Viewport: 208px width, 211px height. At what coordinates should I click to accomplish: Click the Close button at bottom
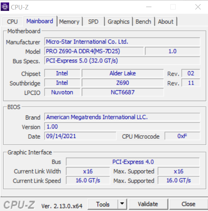(x=188, y=204)
